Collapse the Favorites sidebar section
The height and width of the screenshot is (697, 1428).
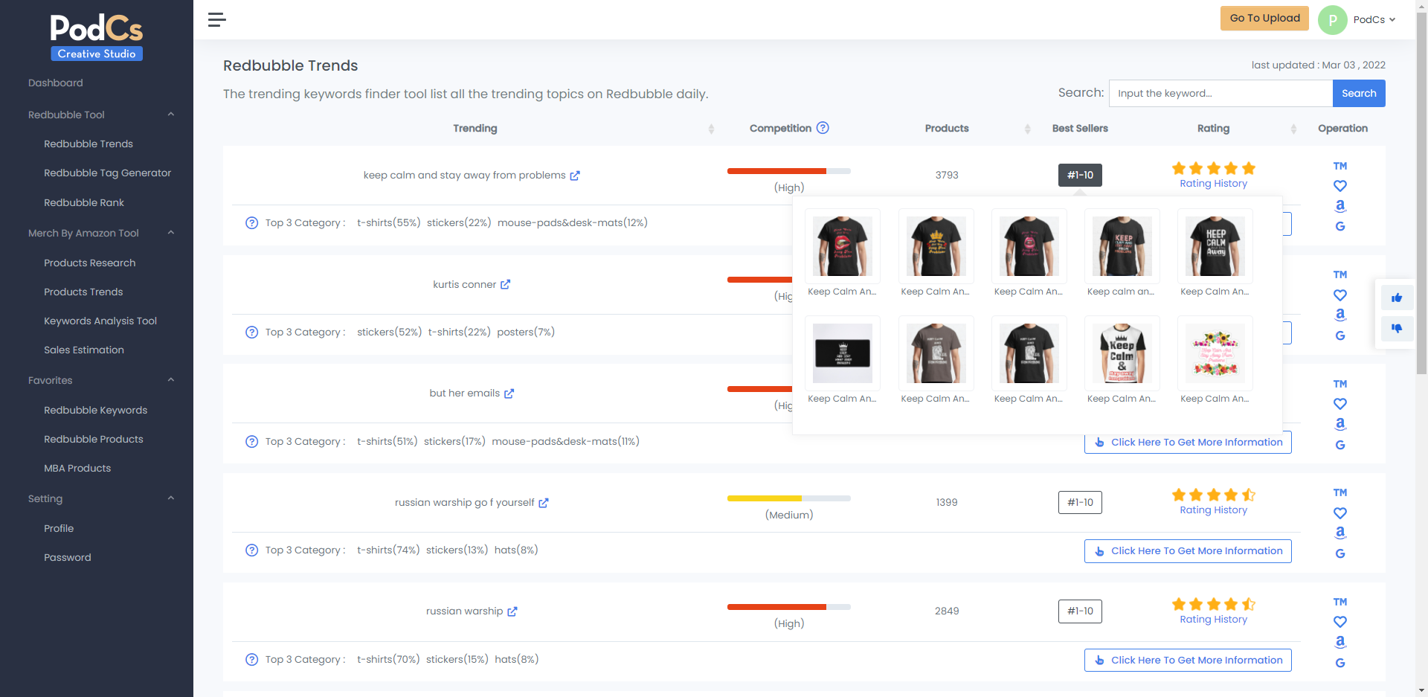click(171, 380)
